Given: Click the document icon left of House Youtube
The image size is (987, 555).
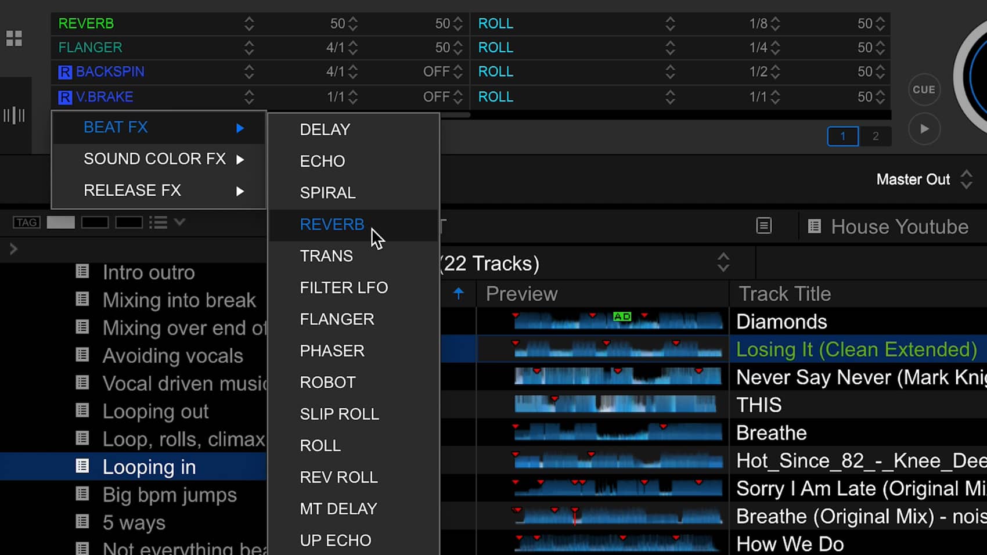Looking at the screenshot, I should pos(763,226).
